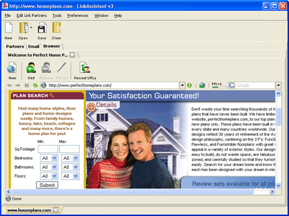Expand the Open button dropdown arrow

[x=31, y=28]
